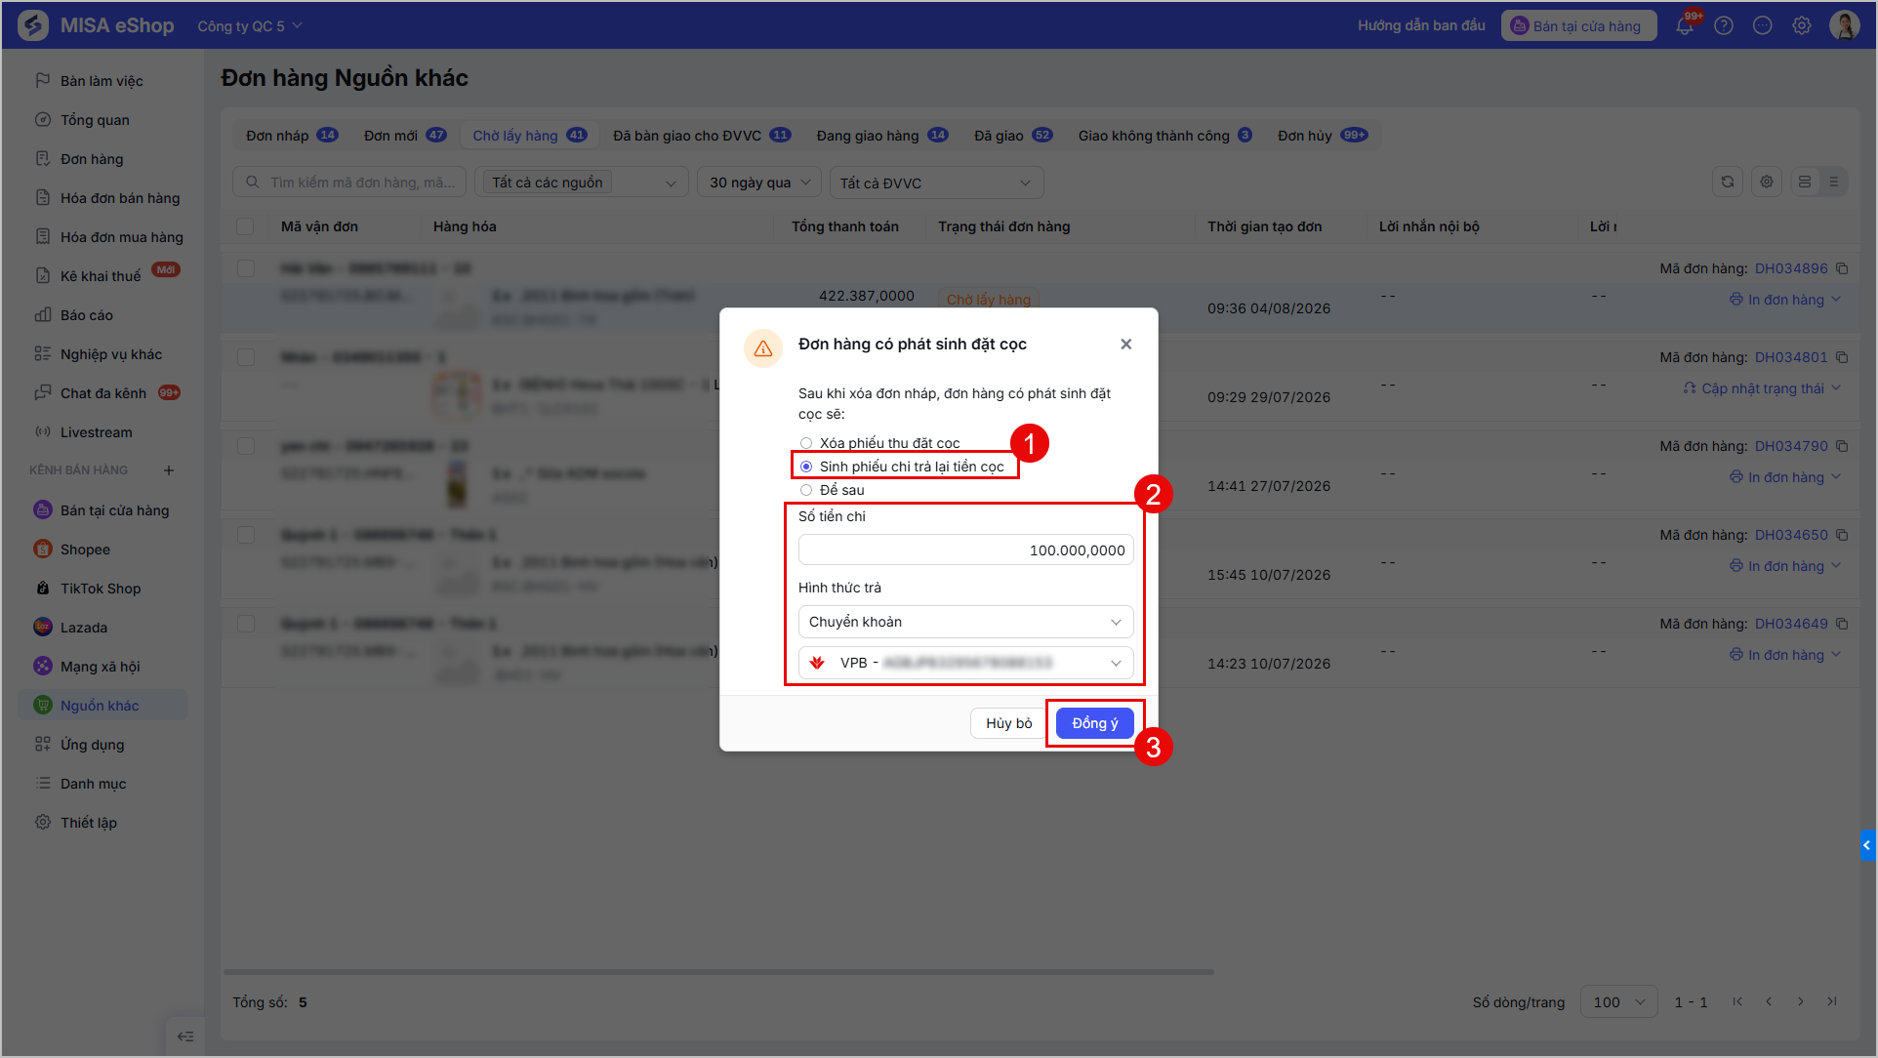This screenshot has width=1878, height=1058.
Task: Click the horizontal scrollbar under the table
Action: click(718, 972)
